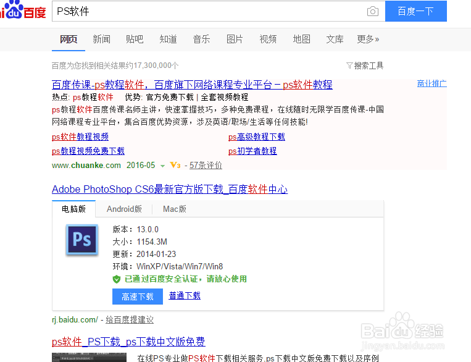Go to the 知道 tab
This screenshot has width=471, height=362.
[x=168, y=39]
